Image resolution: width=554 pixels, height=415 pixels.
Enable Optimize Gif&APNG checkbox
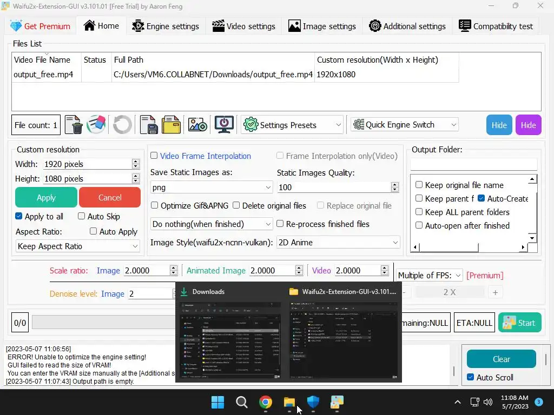154,205
